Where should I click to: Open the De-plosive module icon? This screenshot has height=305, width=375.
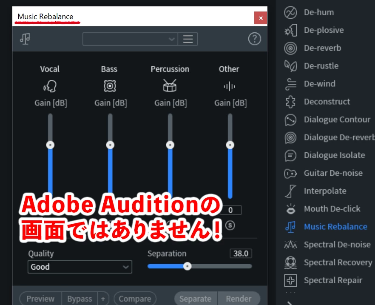tap(290, 30)
